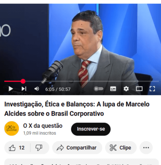The height and width of the screenshot is (165, 161).
Task: Play the video
Action: 11,89
